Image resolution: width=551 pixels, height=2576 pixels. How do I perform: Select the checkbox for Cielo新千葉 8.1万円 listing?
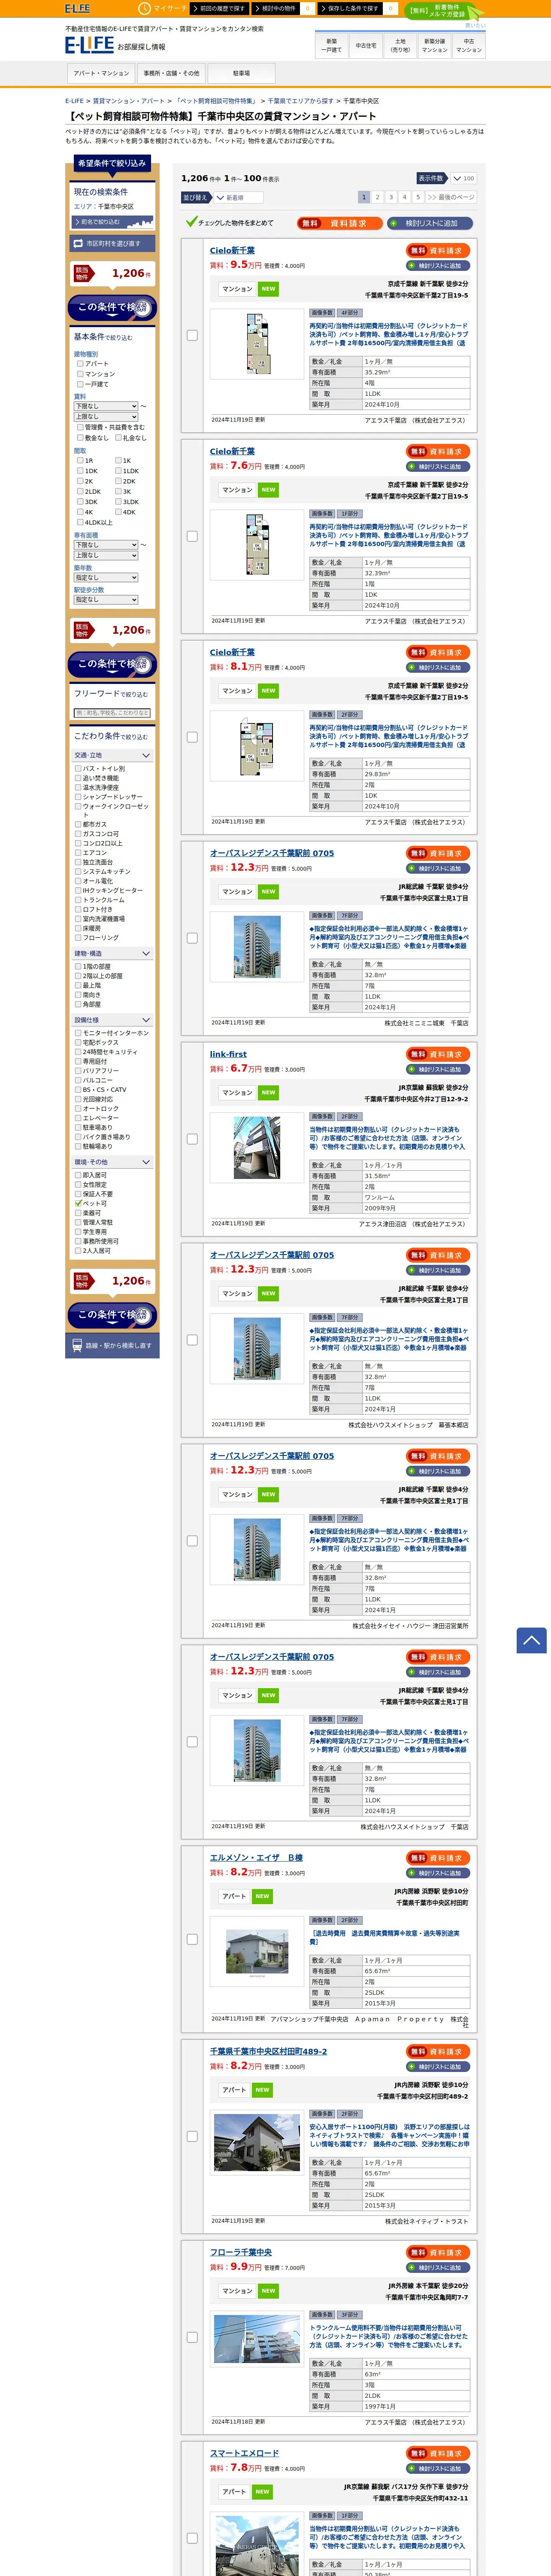(x=192, y=737)
